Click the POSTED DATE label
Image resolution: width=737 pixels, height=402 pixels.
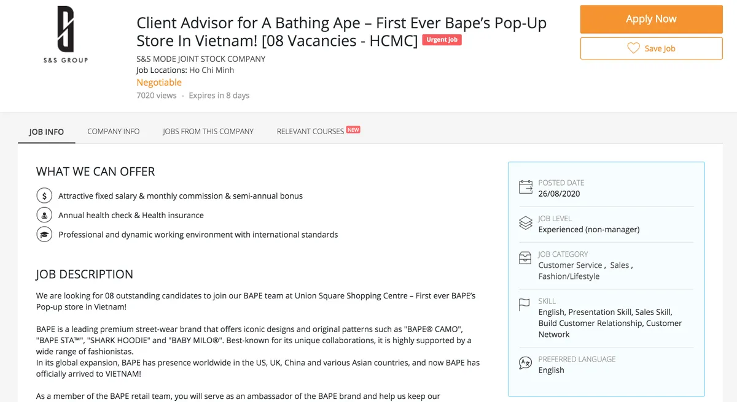561,183
